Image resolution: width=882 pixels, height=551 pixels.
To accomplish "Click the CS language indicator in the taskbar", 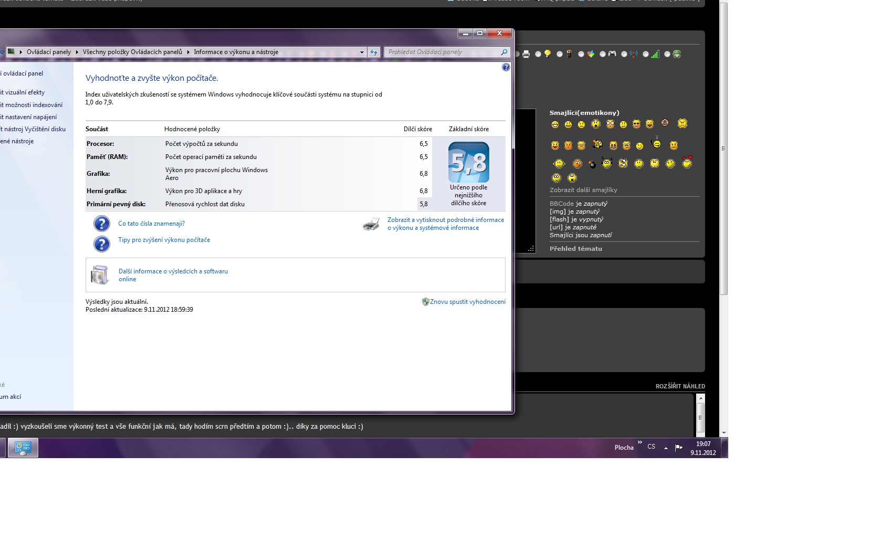I will click(652, 447).
